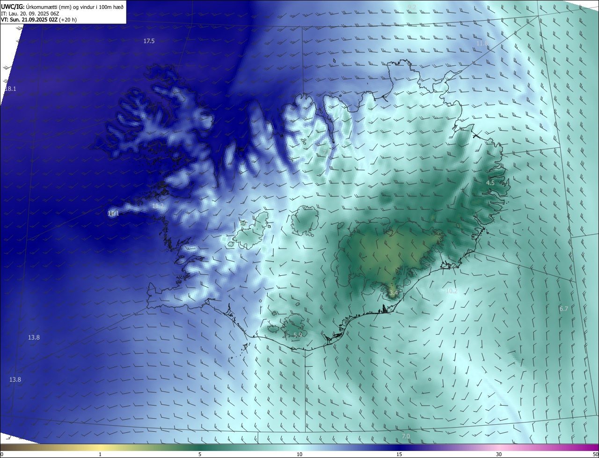Click the 30 tick on the color scale

(499, 455)
